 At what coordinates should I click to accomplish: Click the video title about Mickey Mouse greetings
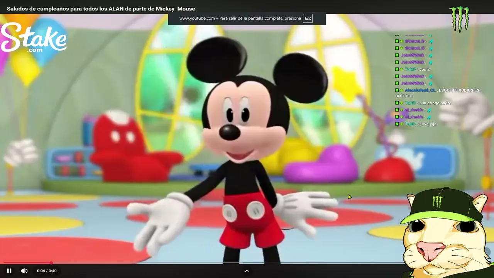pyautogui.click(x=101, y=8)
